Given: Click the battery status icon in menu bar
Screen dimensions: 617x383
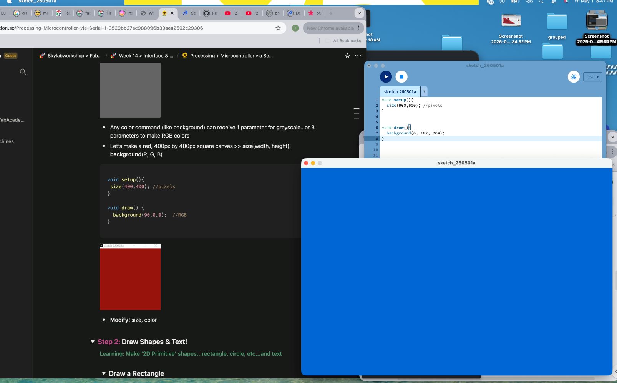Looking at the screenshot, I should coord(515,2).
